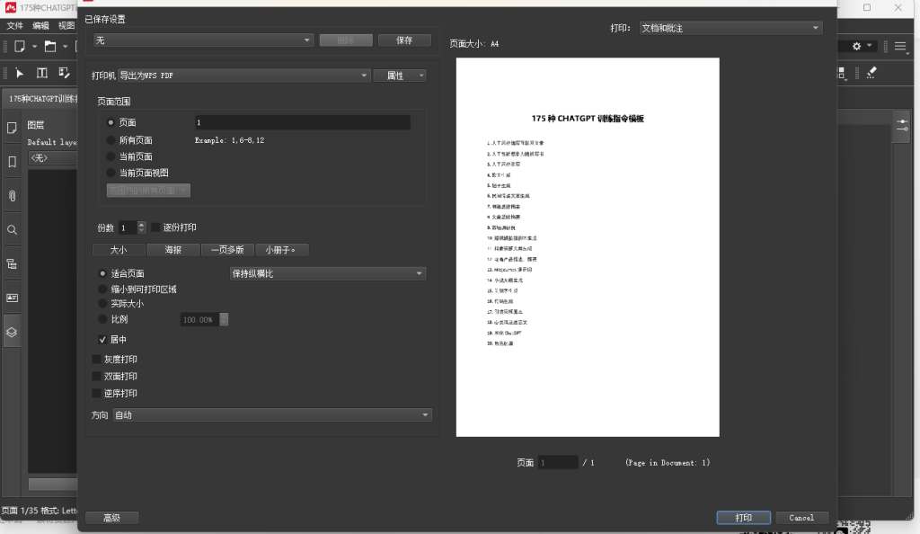Open the 文件 menu
Screen dimensions: 920x534
click(14, 26)
